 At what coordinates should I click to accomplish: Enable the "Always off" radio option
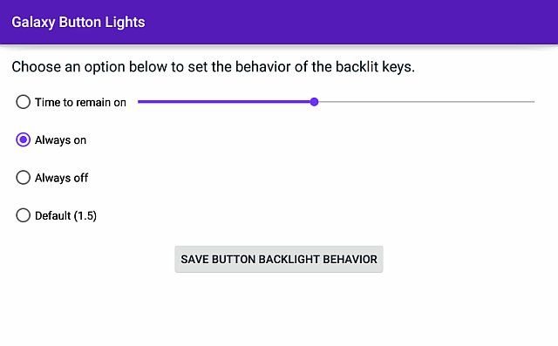click(x=24, y=178)
